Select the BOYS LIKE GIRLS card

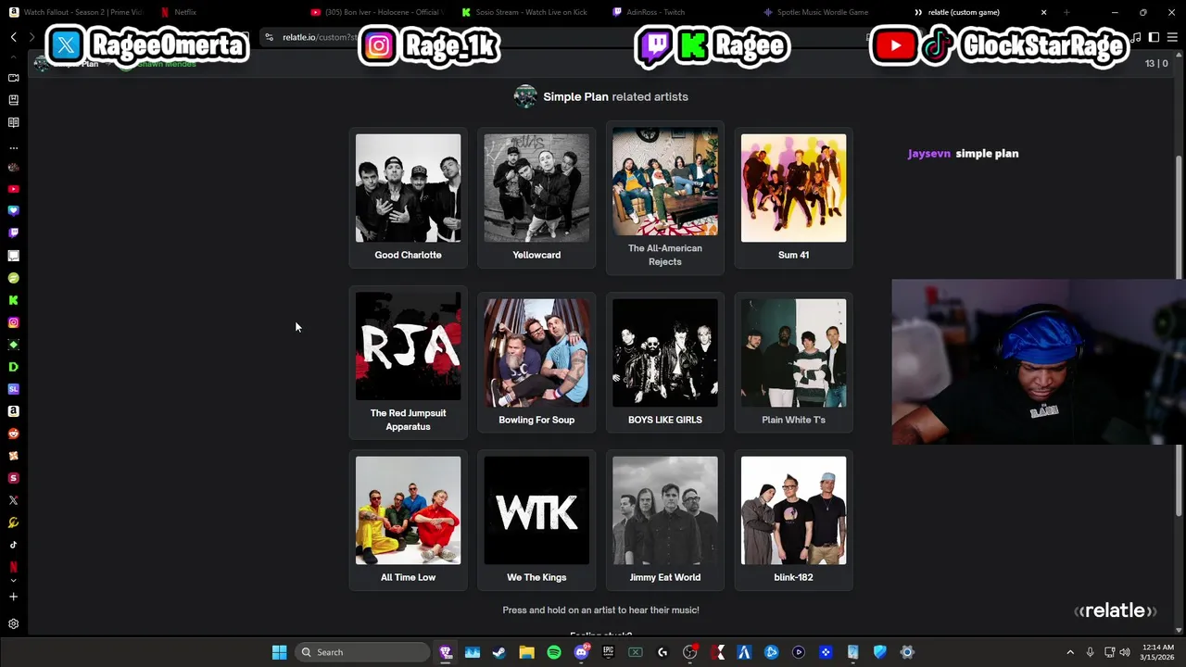pyautogui.click(x=665, y=362)
